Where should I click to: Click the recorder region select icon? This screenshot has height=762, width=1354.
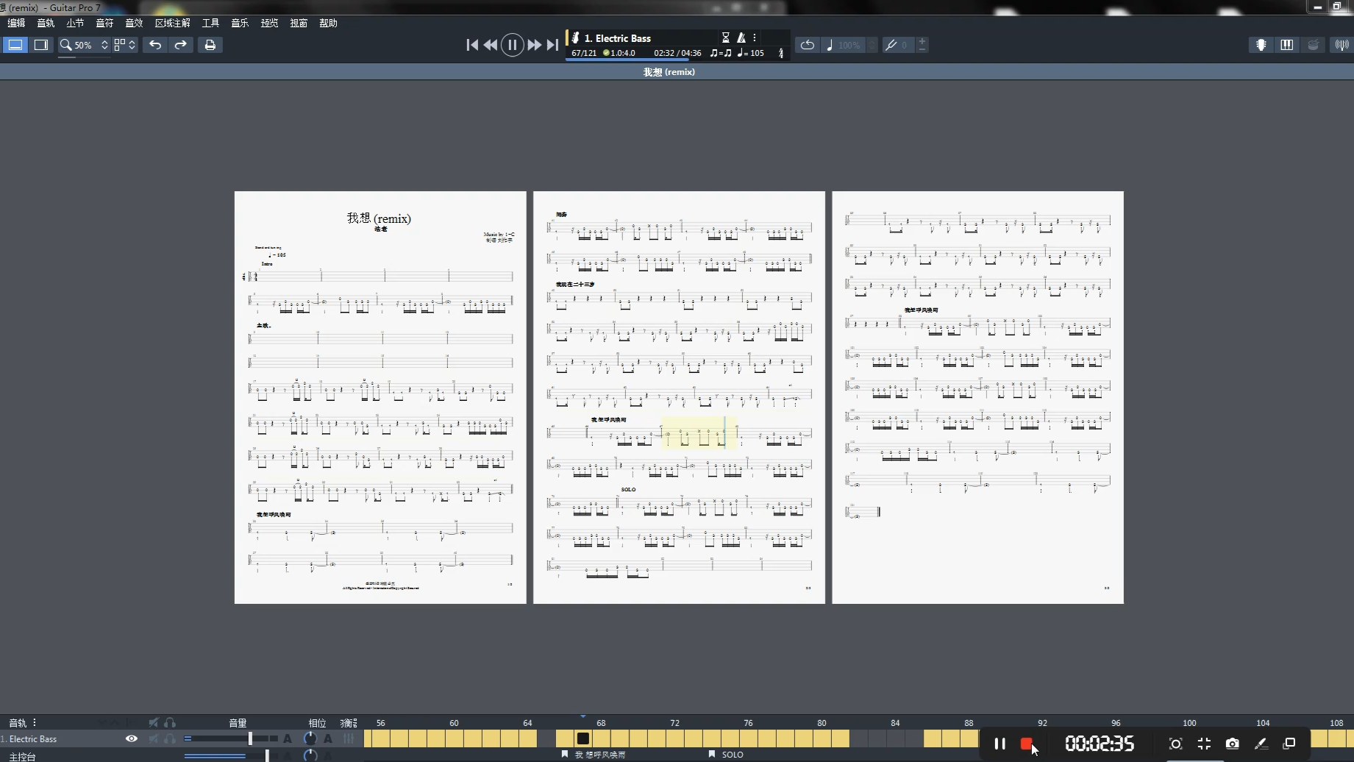(x=1175, y=744)
